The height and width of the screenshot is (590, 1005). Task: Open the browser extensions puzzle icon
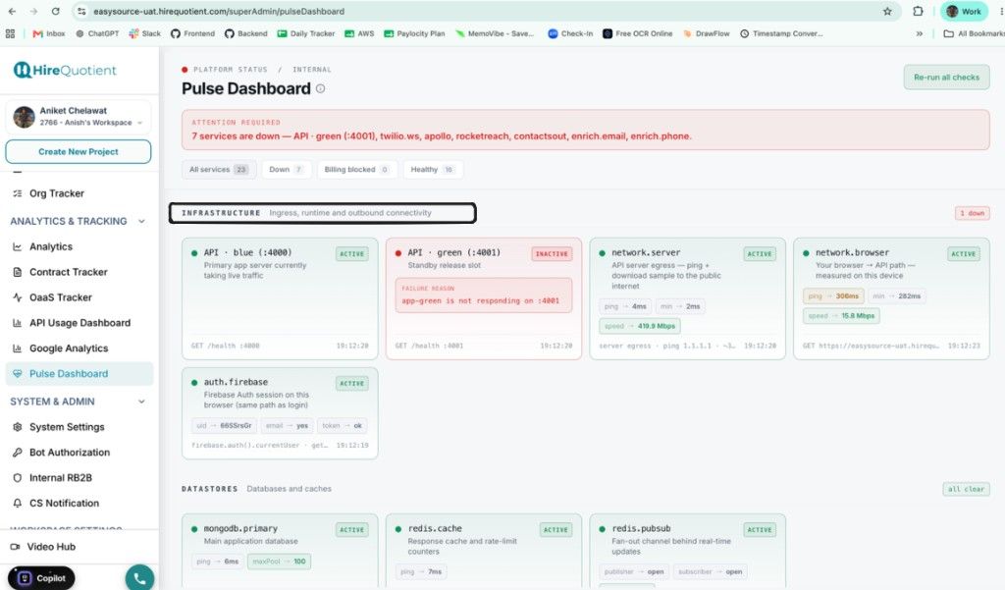coord(918,11)
